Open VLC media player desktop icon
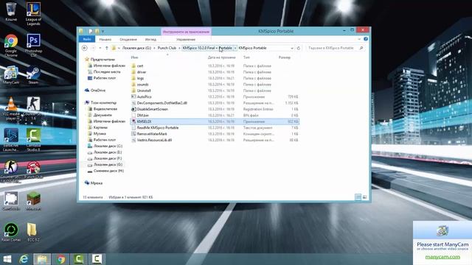This screenshot has width=472, height=265. (11, 108)
